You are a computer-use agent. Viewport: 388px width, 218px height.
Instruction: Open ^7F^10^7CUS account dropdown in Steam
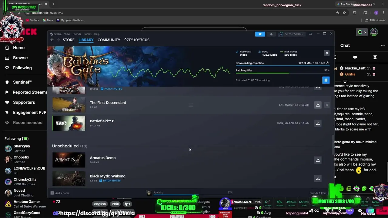(291, 34)
